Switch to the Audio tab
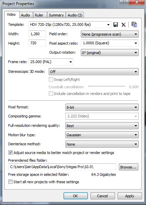The height and width of the screenshot is (205, 146). pos(25,15)
